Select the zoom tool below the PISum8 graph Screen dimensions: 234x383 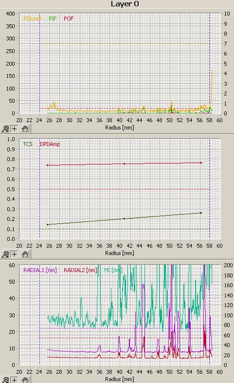click(x=5, y=128)
